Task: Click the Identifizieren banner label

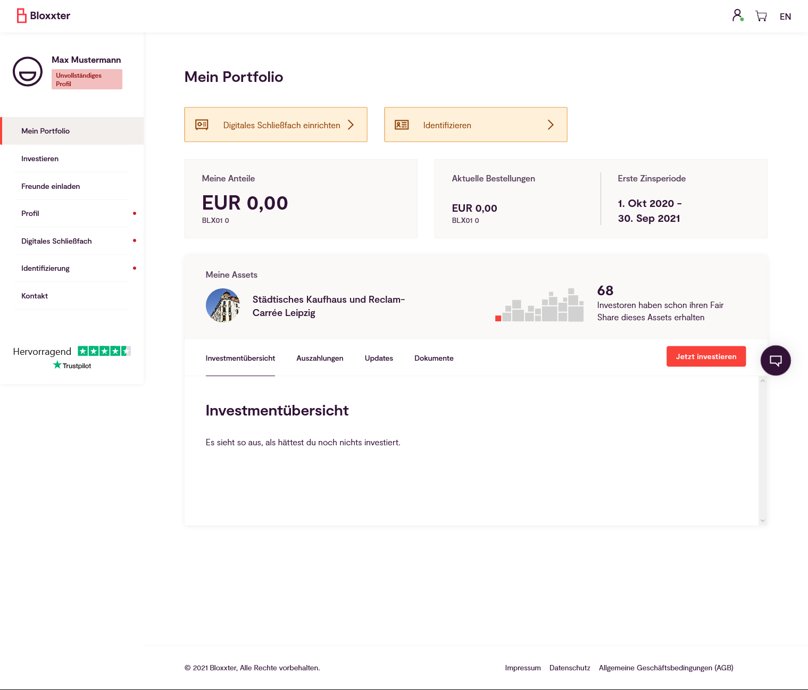Action: click(447, 125)
